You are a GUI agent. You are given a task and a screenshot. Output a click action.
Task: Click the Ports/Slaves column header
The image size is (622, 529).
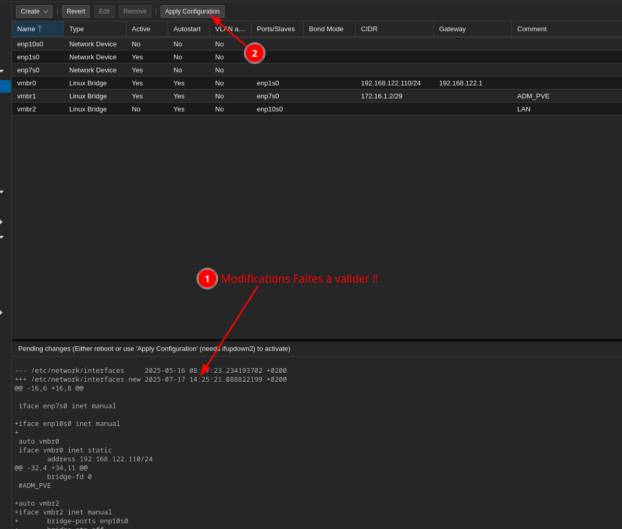click(x=277, y=29)
